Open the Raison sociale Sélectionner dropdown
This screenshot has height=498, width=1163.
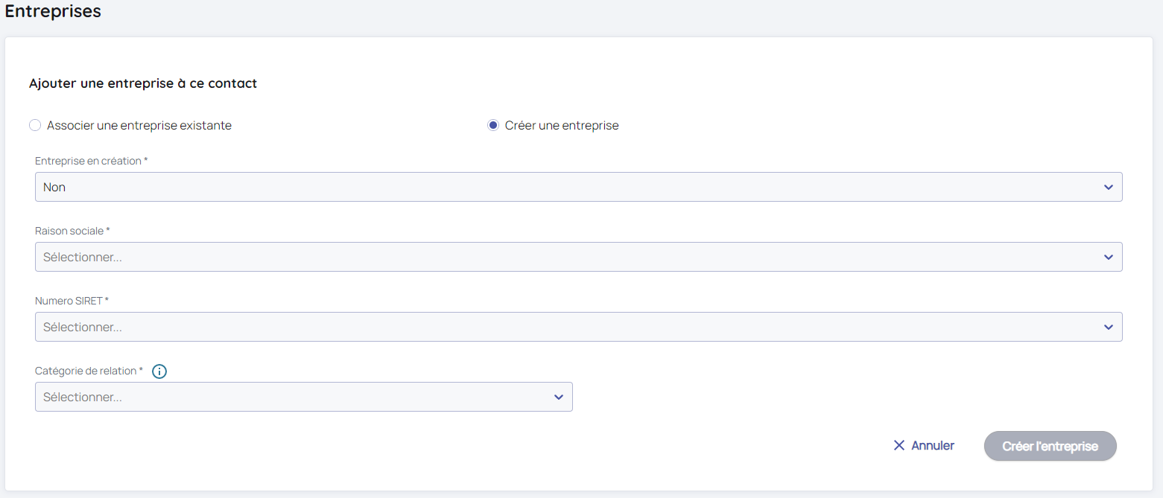pos(566,258)
